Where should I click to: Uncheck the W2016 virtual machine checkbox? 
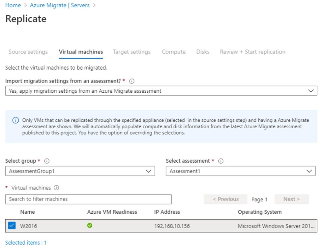pos(12,226)
